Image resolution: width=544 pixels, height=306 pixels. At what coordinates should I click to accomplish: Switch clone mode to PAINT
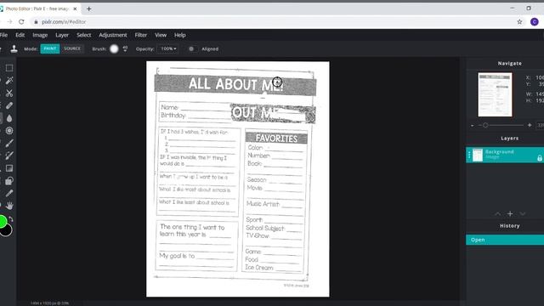50,49
